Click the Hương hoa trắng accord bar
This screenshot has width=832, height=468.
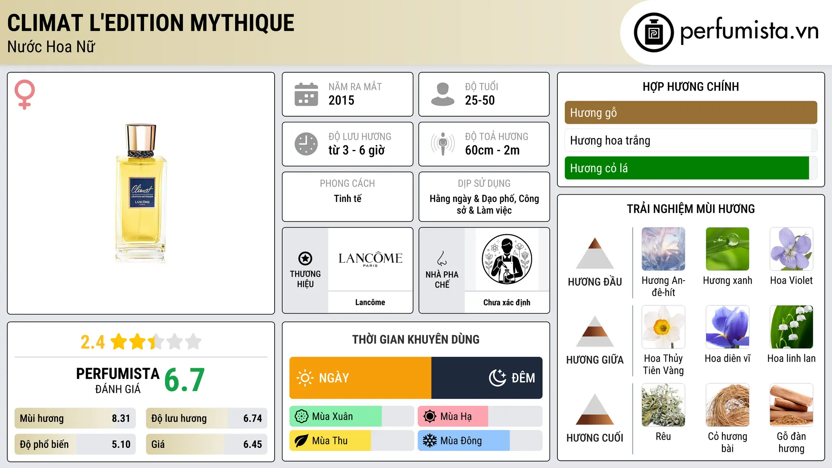tap(691, 140)
